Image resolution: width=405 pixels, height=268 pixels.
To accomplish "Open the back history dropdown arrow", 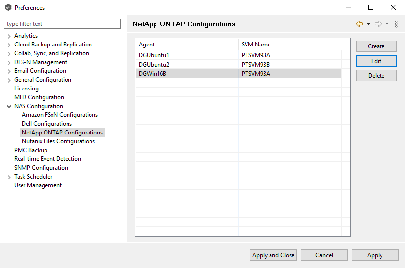I will (x=368, y=24).
